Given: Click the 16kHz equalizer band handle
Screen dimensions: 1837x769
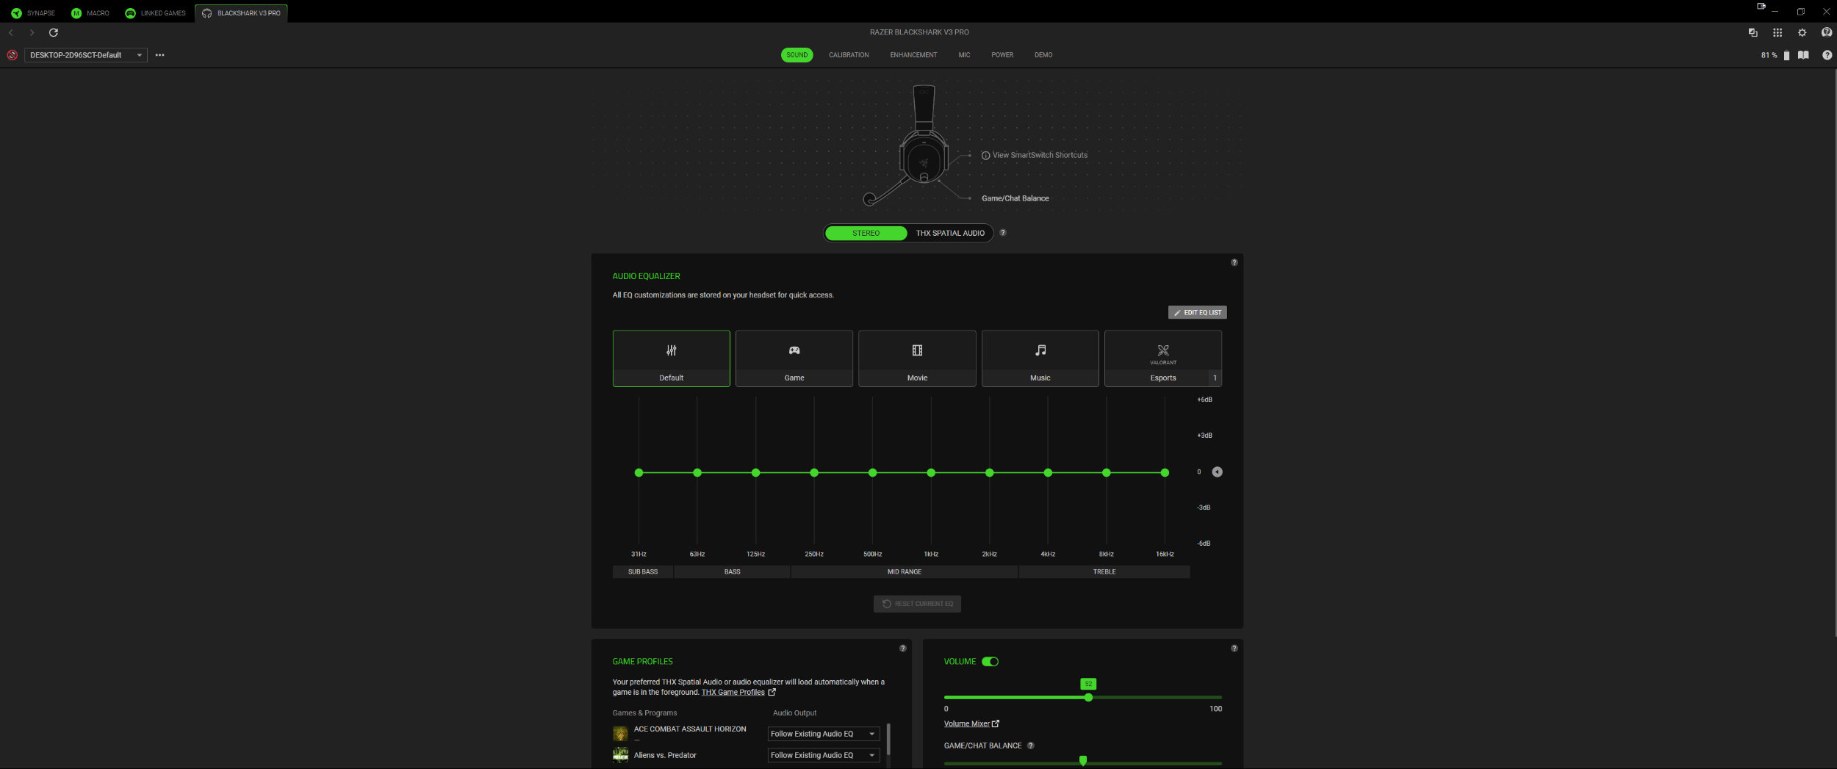Looking at the screenshot, I should click(1165, 473).
